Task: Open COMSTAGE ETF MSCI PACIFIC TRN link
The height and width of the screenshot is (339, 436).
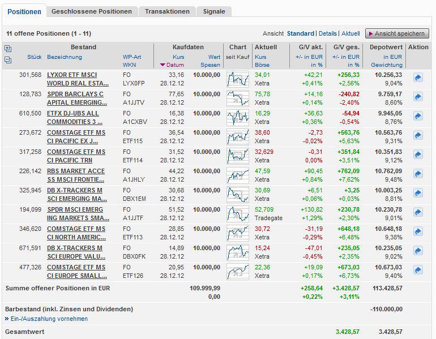Action: tap(76, 156)
